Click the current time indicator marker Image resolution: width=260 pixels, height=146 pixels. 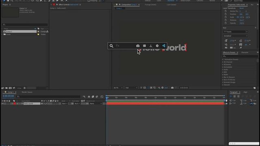click(107, 98)
